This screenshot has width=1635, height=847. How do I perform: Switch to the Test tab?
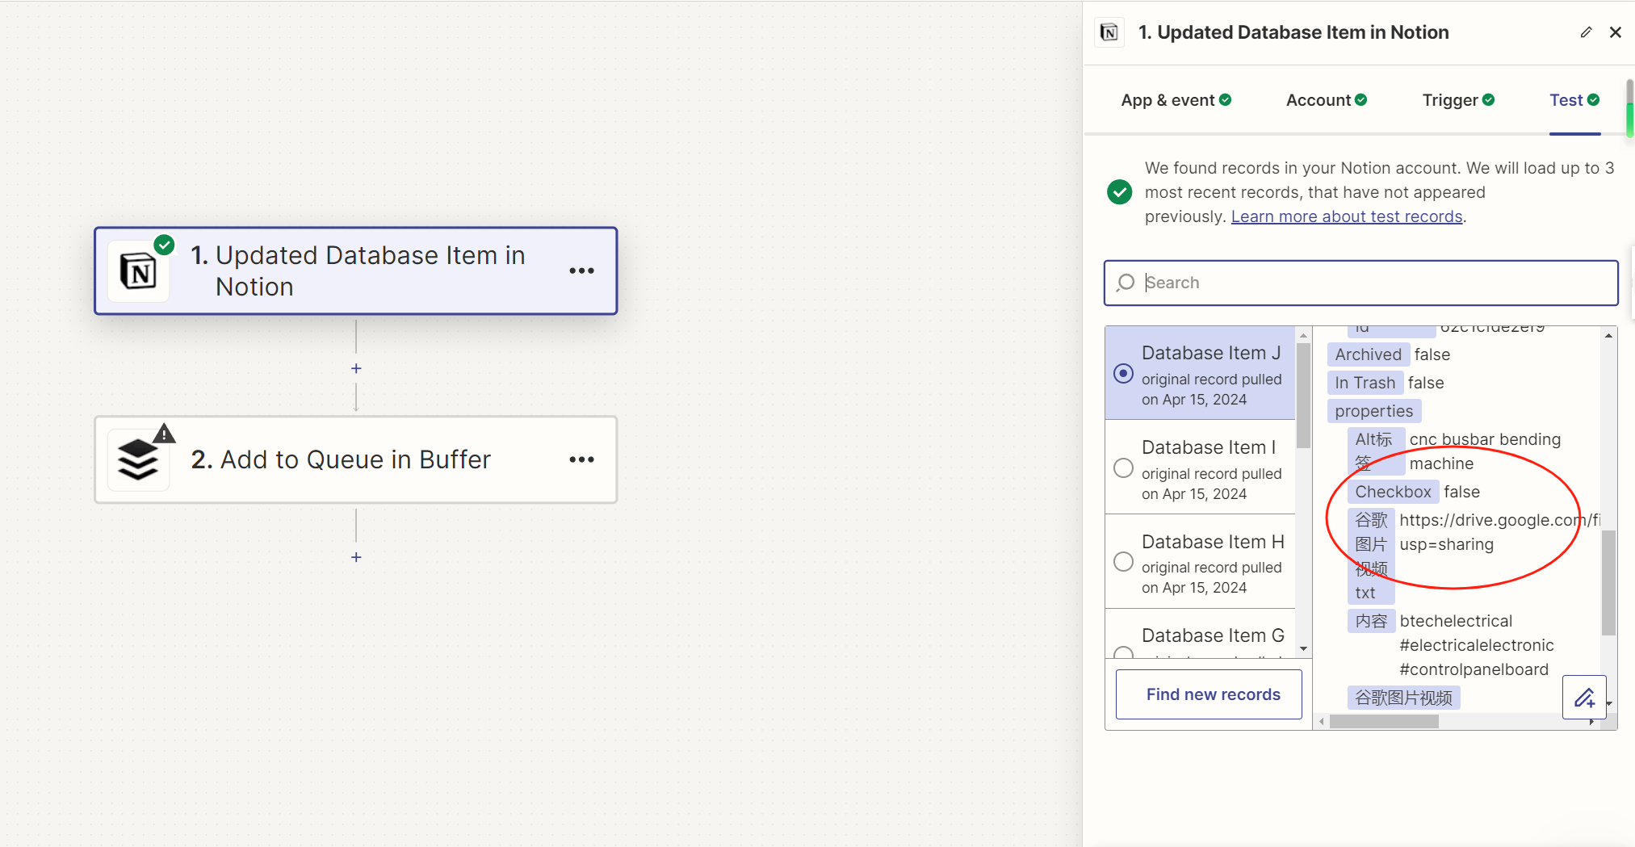1574,100
